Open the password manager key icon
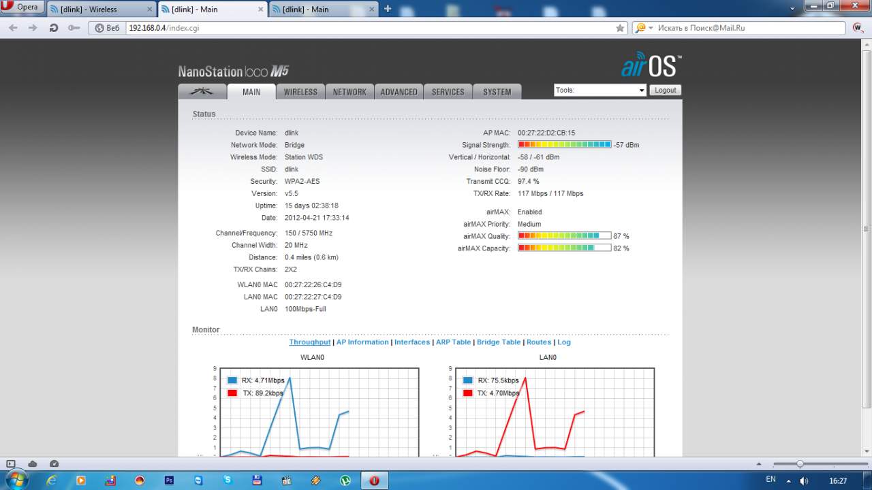The width and height of the screenshot is (872, 490). (x=74, y=28)
